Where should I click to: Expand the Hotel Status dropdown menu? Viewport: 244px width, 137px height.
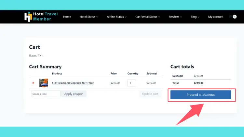[89, 17]
